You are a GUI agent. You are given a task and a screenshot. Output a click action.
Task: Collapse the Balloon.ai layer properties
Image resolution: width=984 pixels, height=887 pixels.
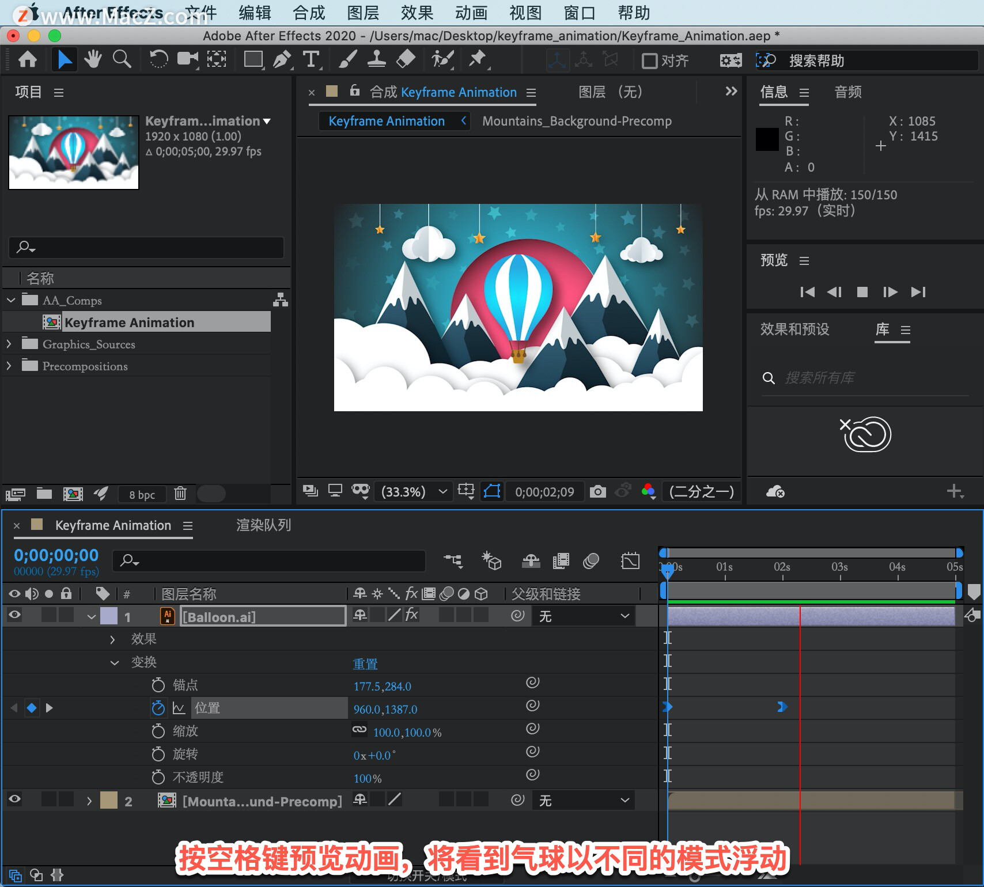(91, 617)
